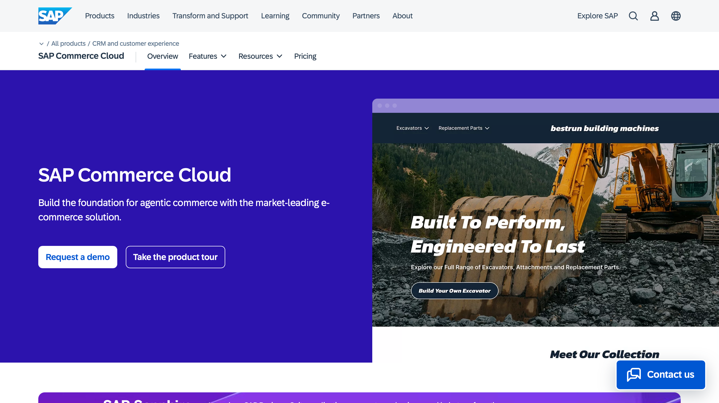Click the chat icon in Contact us
Viewport: 719px width, 403px height.
click(634, 375)
